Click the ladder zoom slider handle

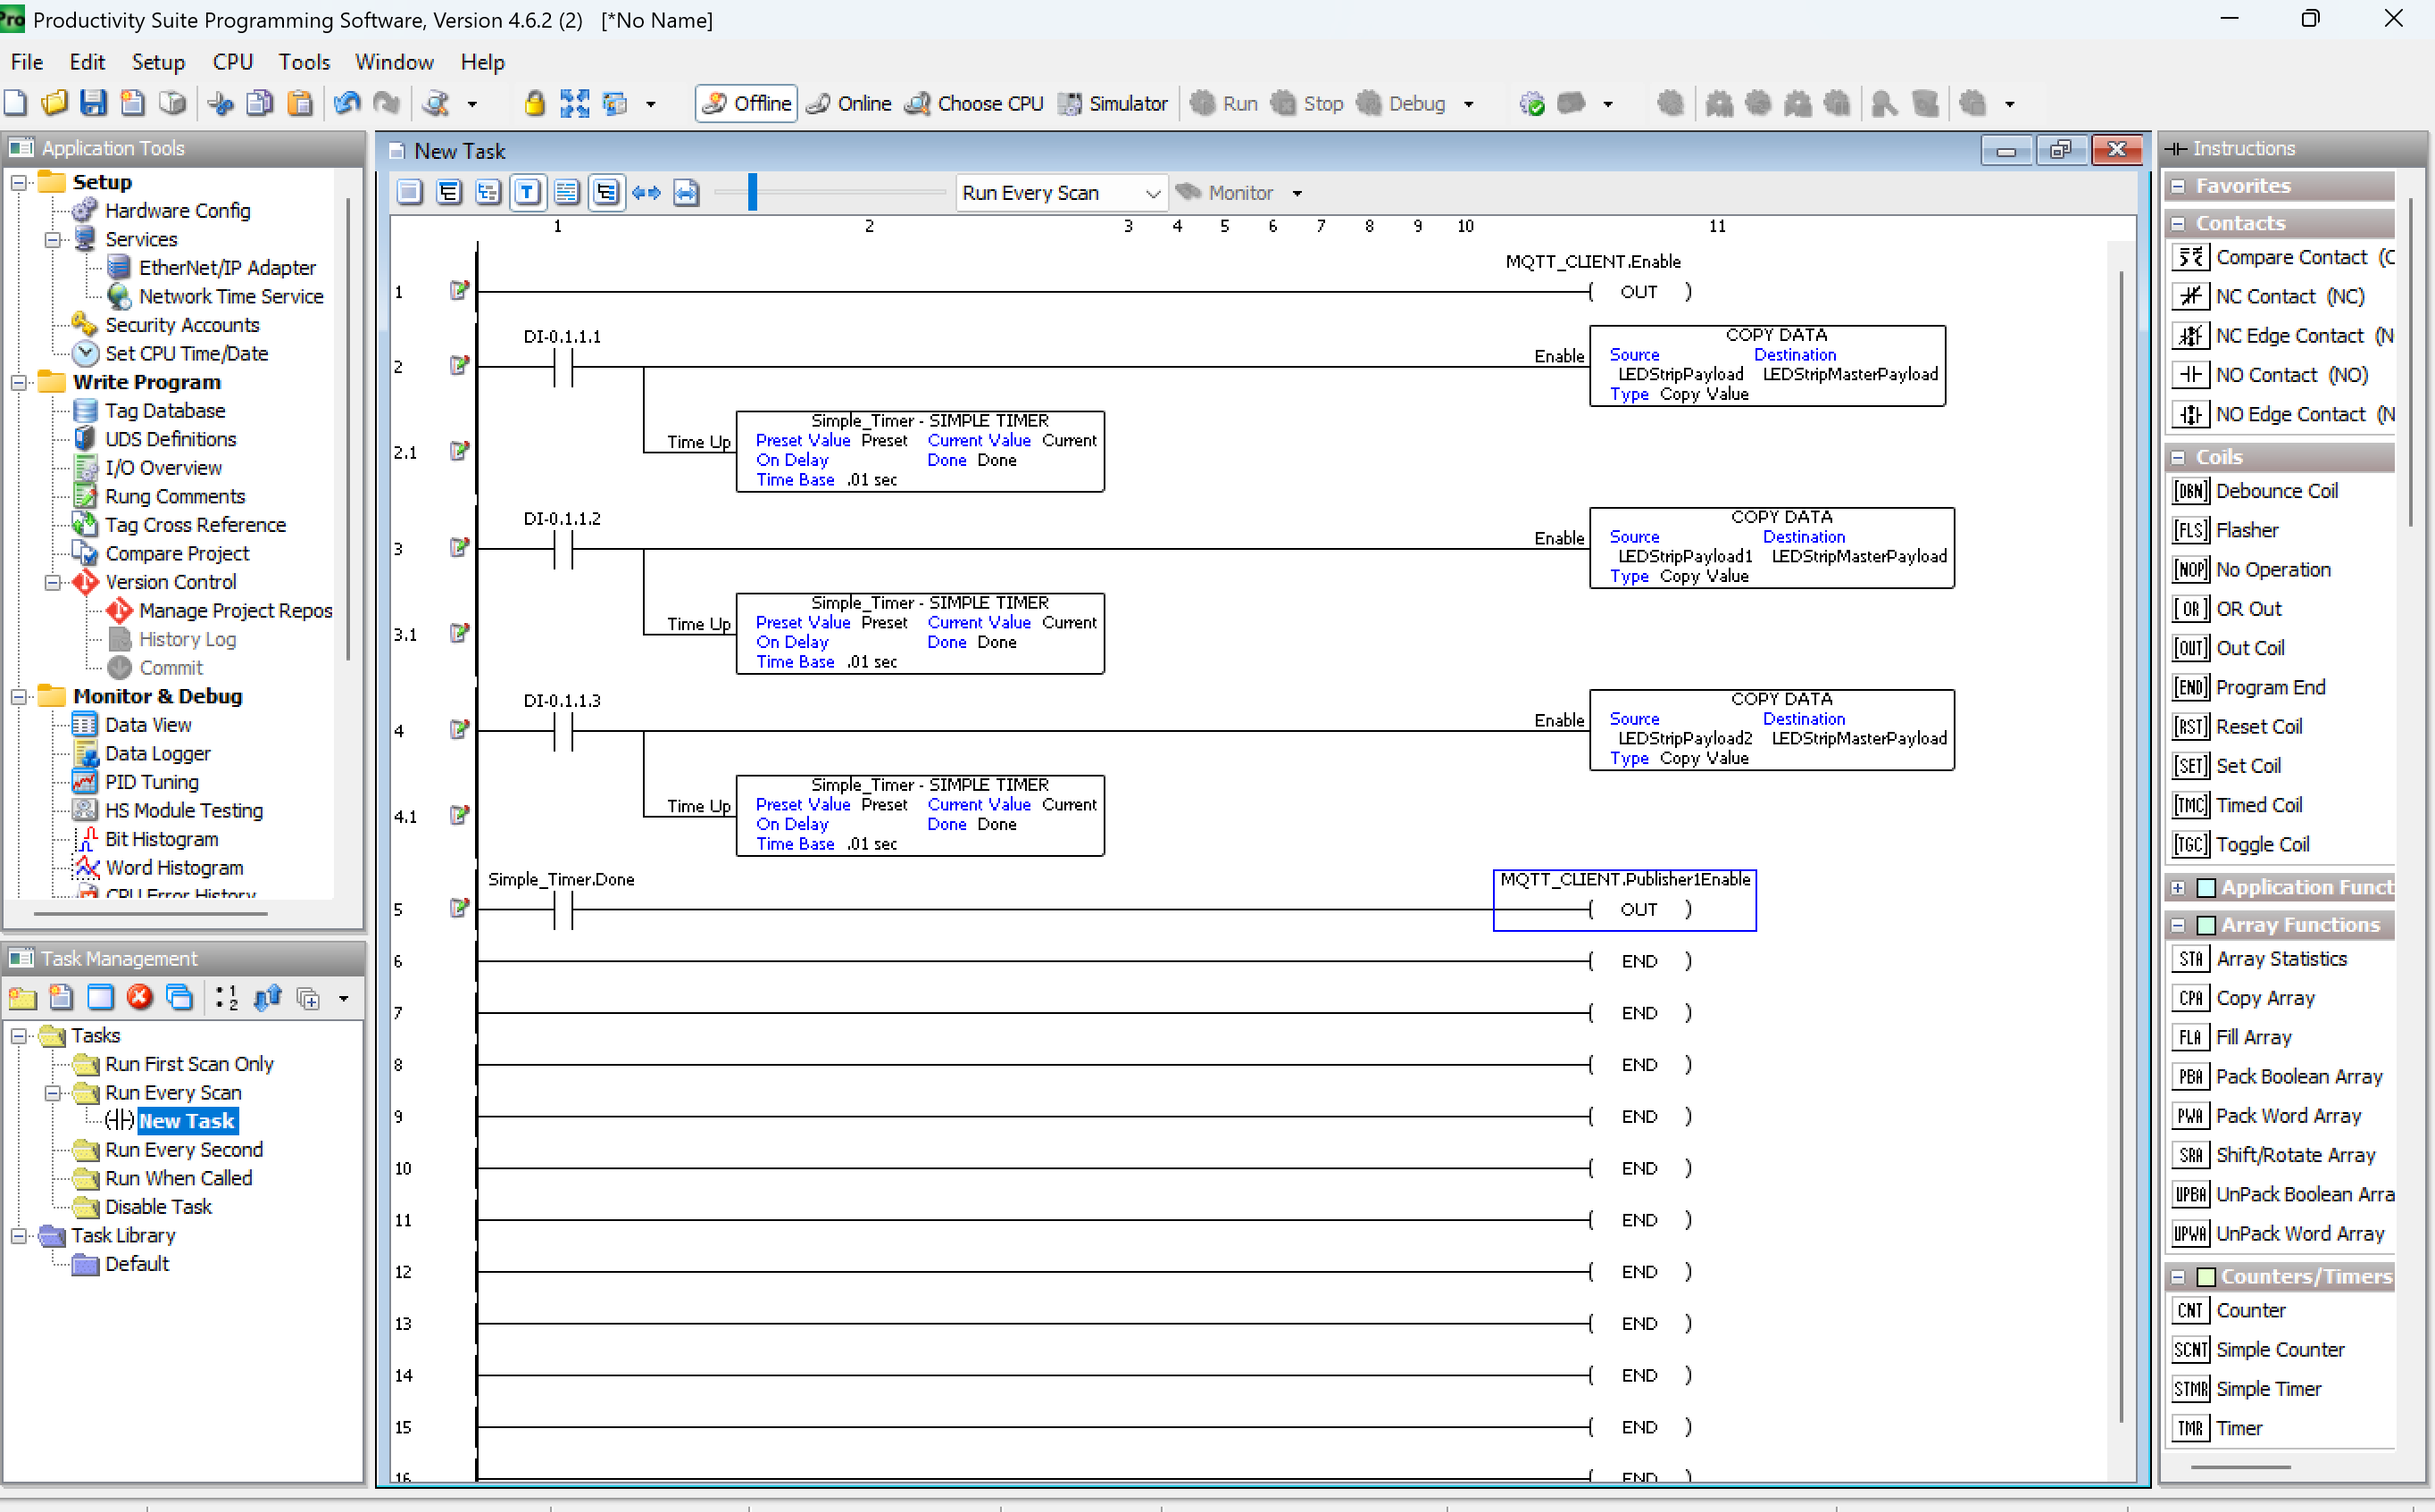[x=753, y=192]
